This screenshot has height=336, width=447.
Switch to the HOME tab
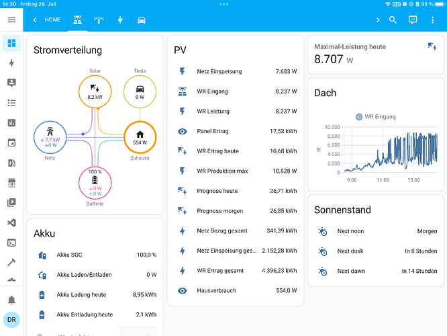point(53,19)
